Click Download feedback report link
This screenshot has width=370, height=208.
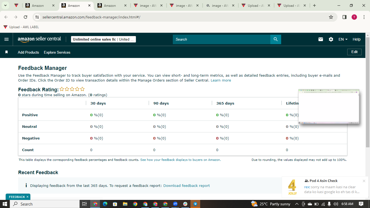(x=187, y=186)
